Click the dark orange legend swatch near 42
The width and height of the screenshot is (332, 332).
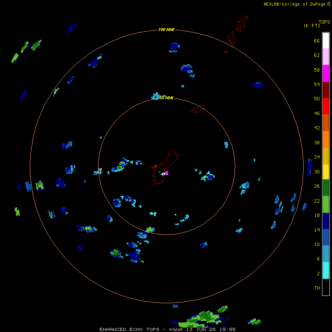pyautogui.click(x=326, y=122)
